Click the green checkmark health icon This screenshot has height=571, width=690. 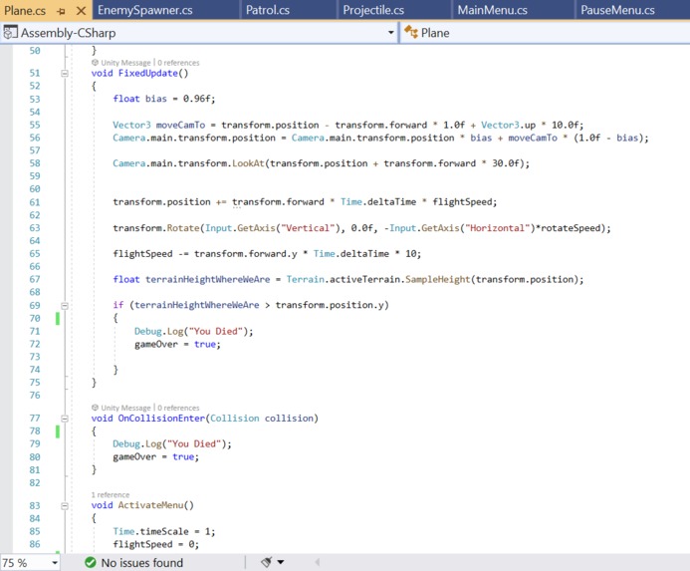click(91, 563)
